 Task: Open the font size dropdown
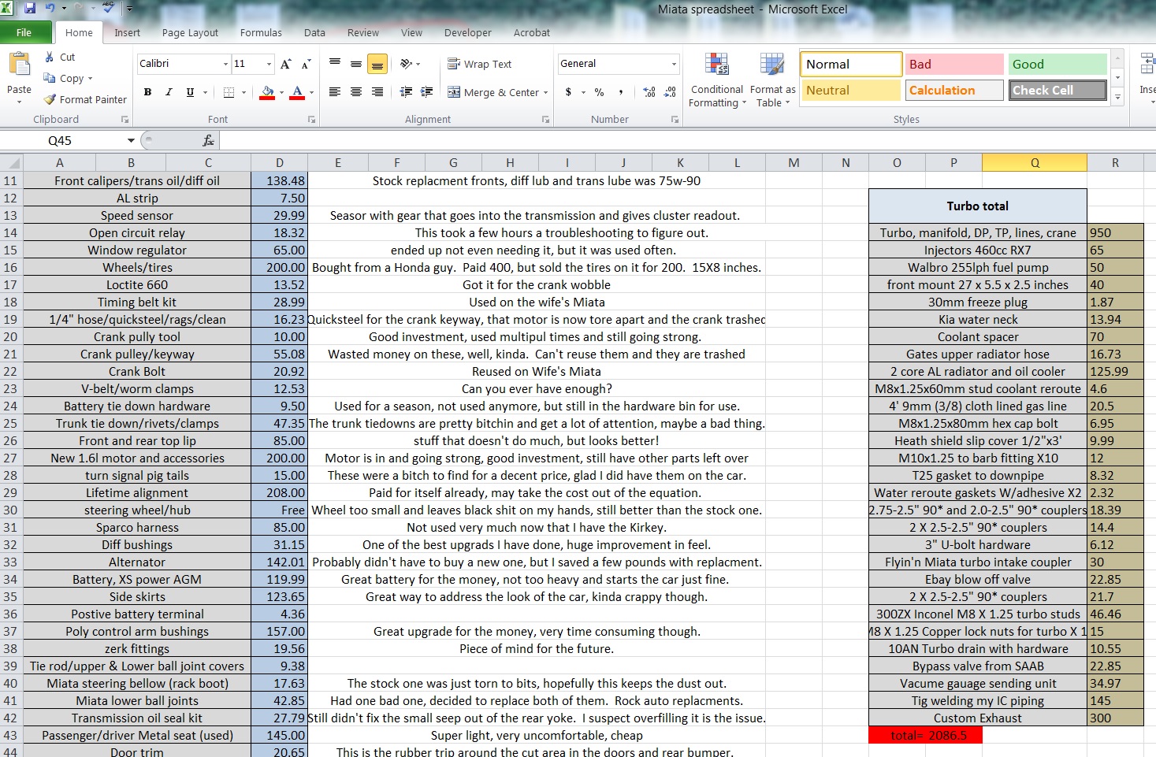[x=269, y=64]
